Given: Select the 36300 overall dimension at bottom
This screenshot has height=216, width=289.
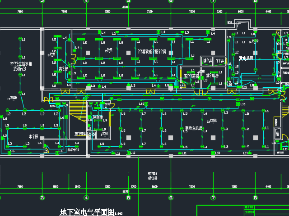Looking at the screenshot, I should 126,192.
